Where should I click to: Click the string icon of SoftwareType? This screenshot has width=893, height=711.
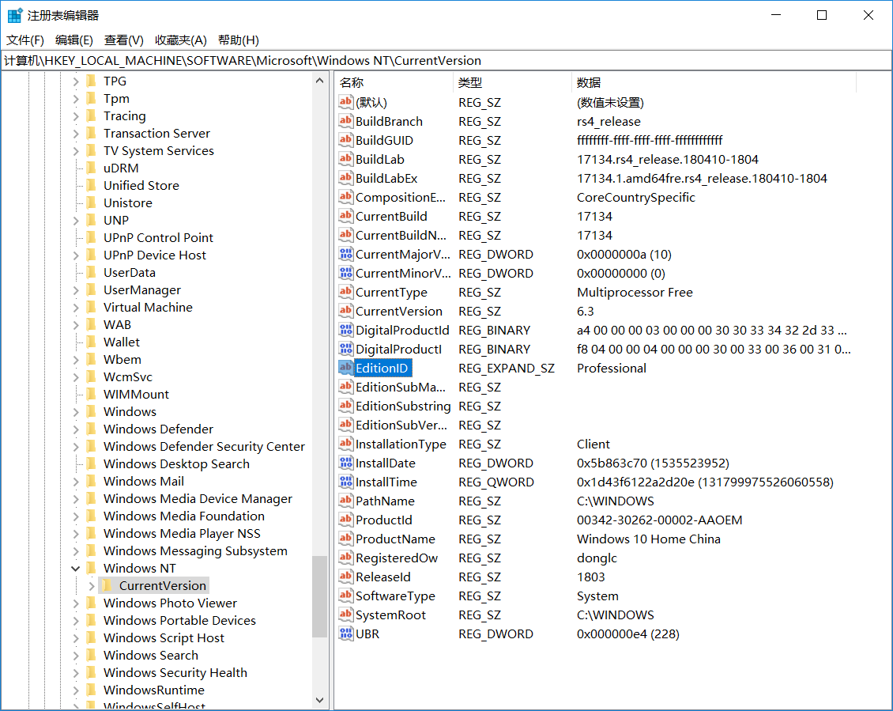coord(345,596)
